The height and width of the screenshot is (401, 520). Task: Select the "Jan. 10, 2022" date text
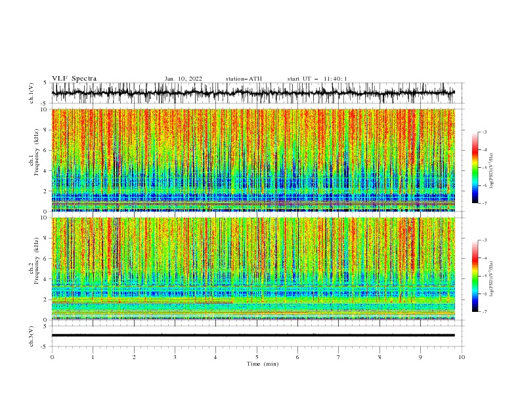[183, 79]
